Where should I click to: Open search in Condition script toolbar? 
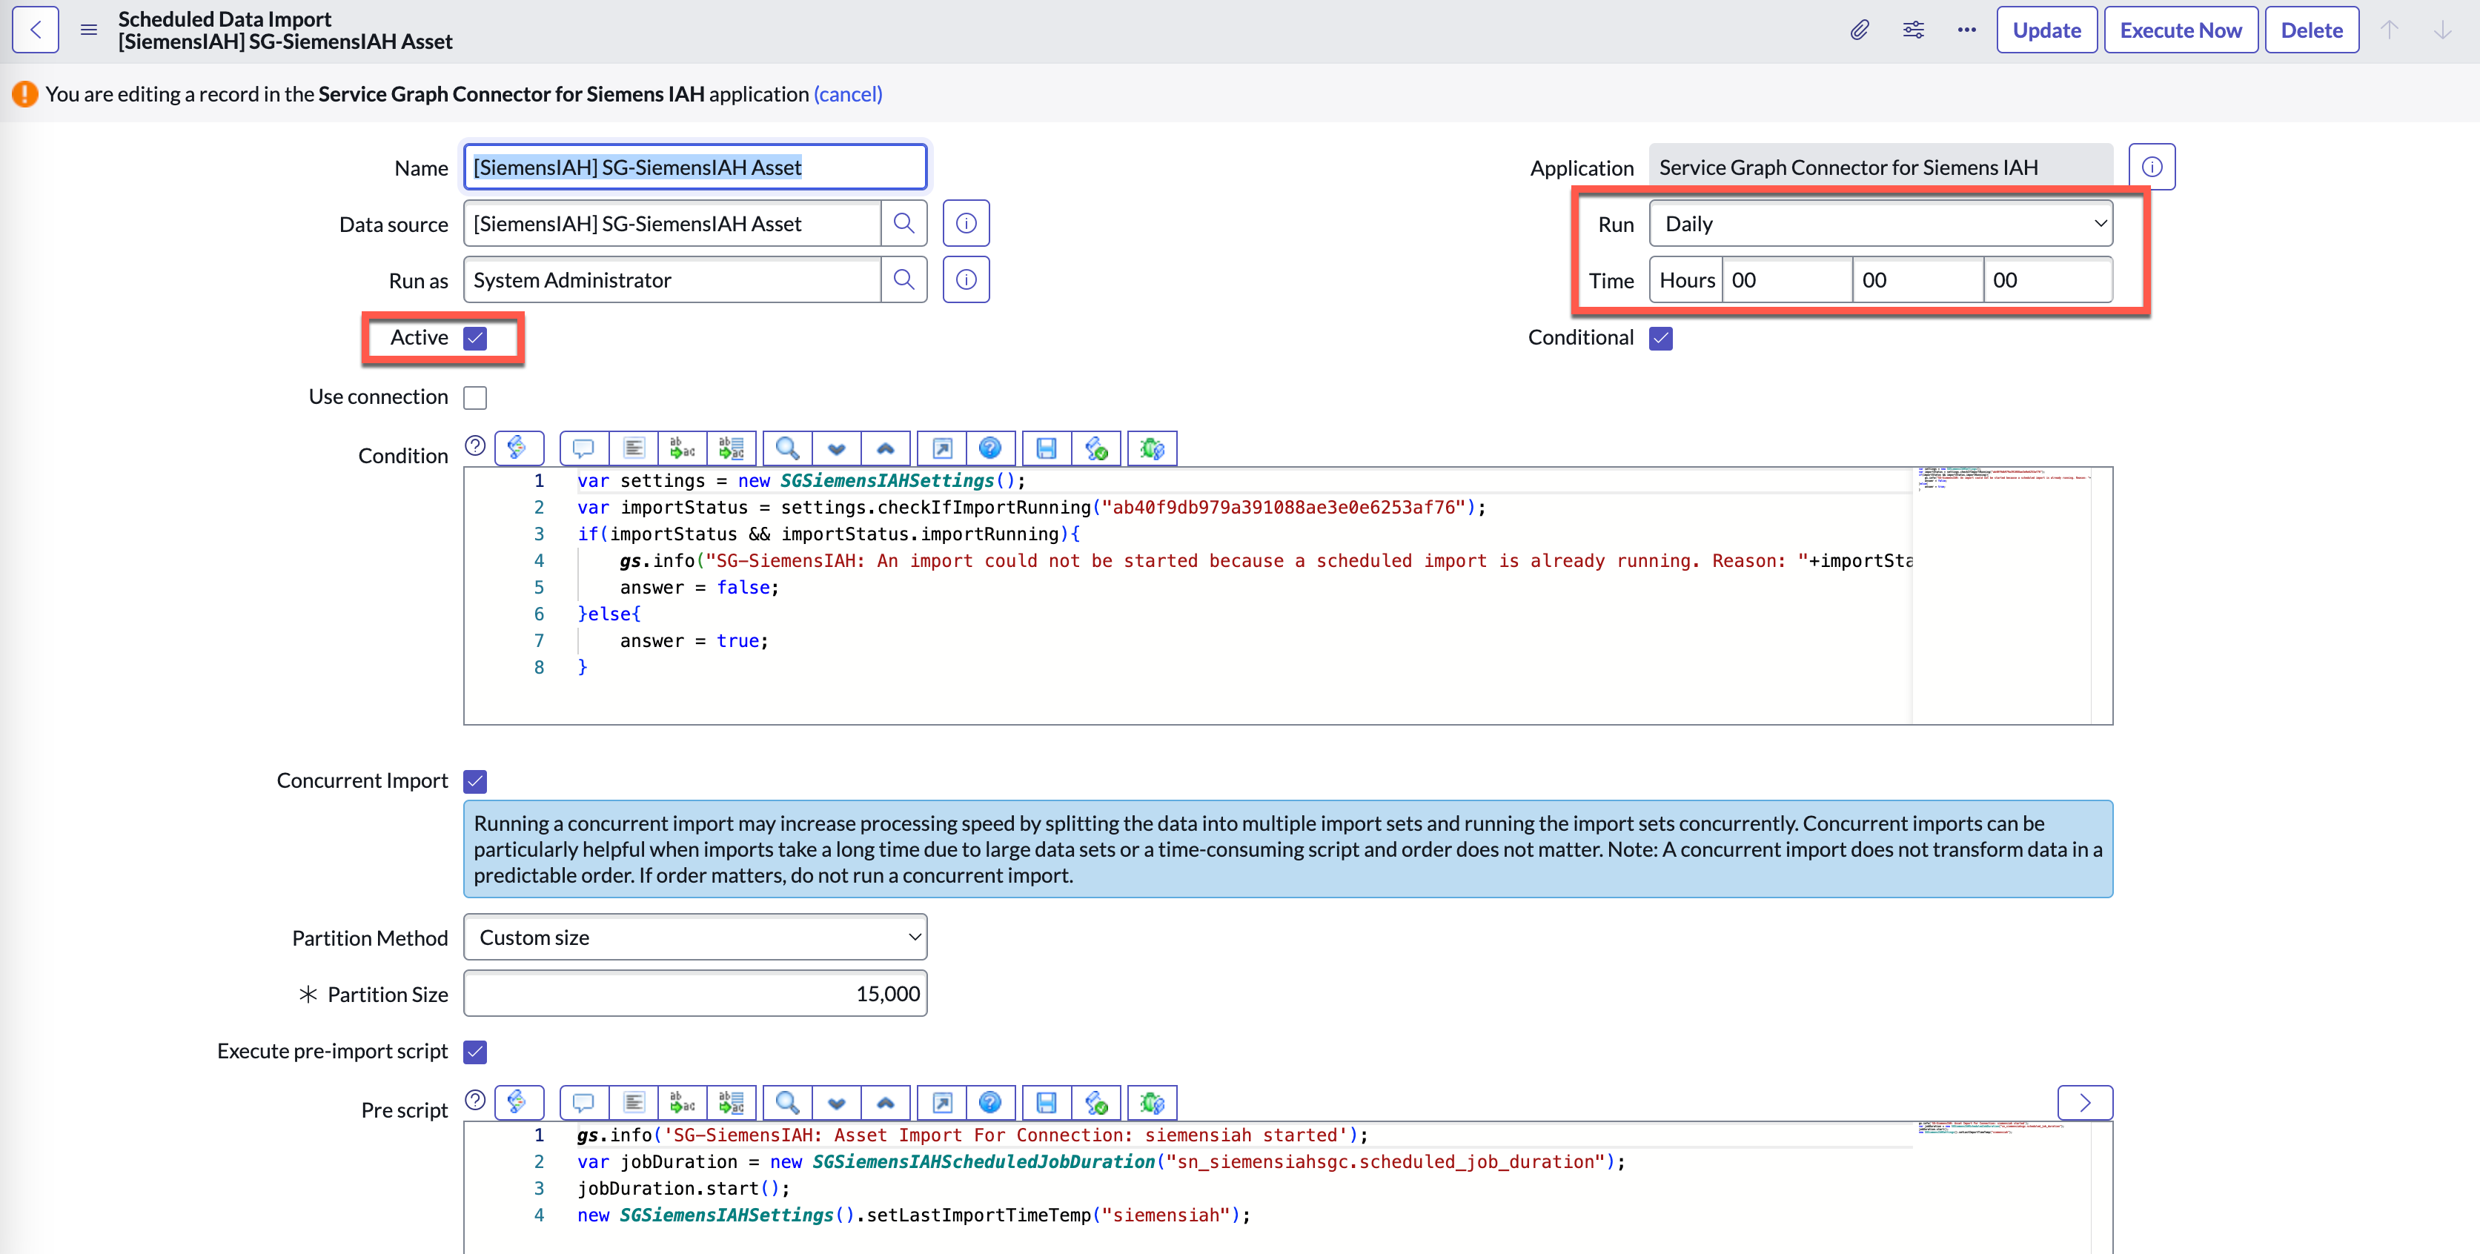pos(788,448)
